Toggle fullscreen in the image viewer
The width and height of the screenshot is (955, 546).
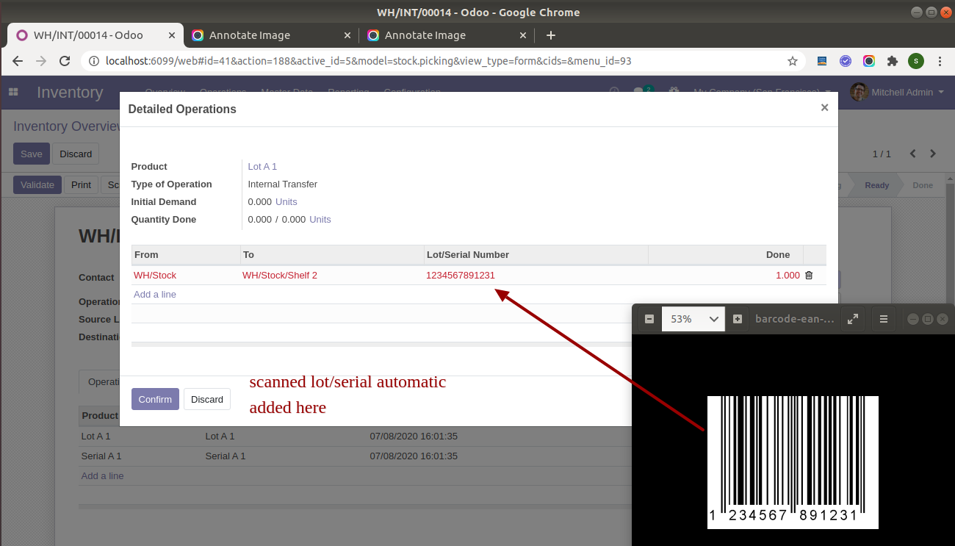pos(853,319)
